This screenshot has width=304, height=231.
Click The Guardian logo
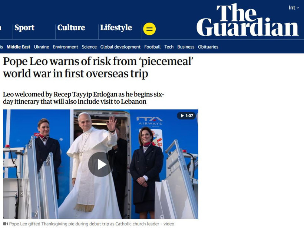247,20
